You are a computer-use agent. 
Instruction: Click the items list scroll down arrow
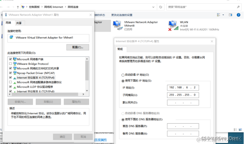point(87,91)
